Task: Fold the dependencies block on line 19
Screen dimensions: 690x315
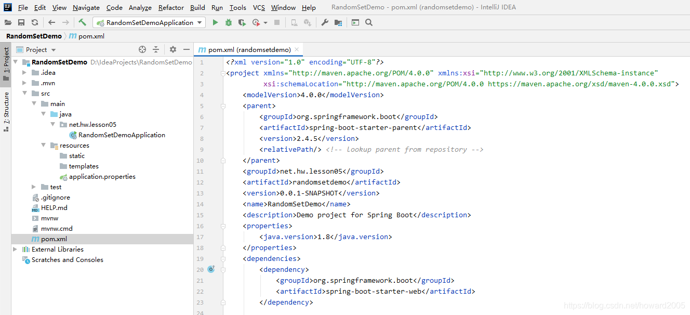Action: pyautogui.click(x=223, y=258)
